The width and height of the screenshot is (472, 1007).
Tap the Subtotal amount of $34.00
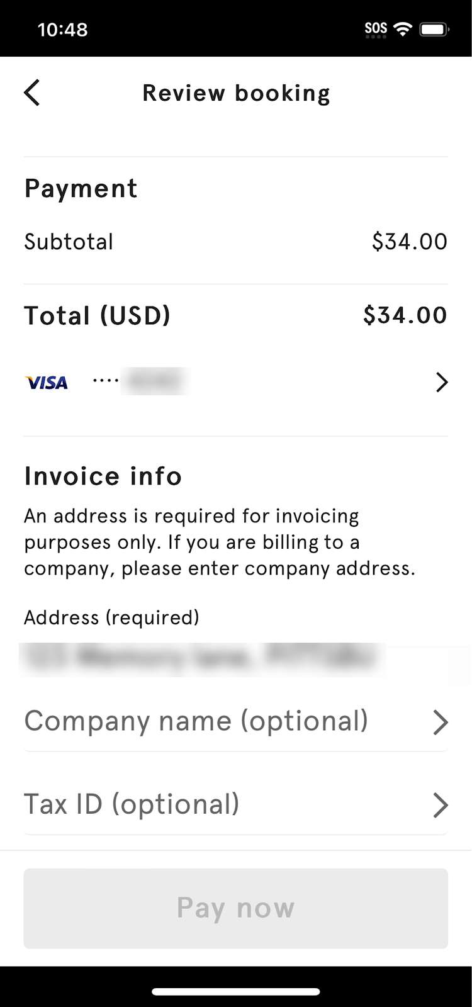tap(410, 241)
